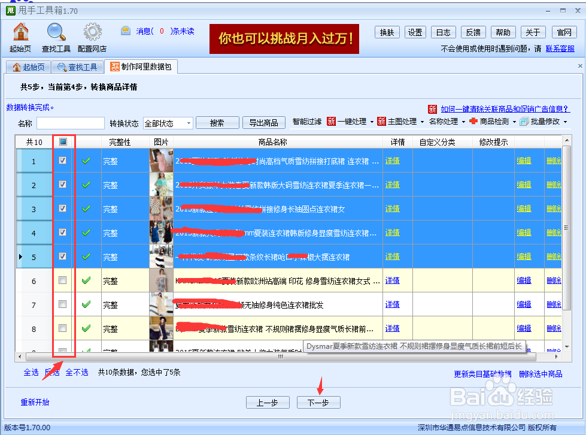Open the 全部状态 status dropdown
The height and width of the screenshot is (435, 586).
168,122
